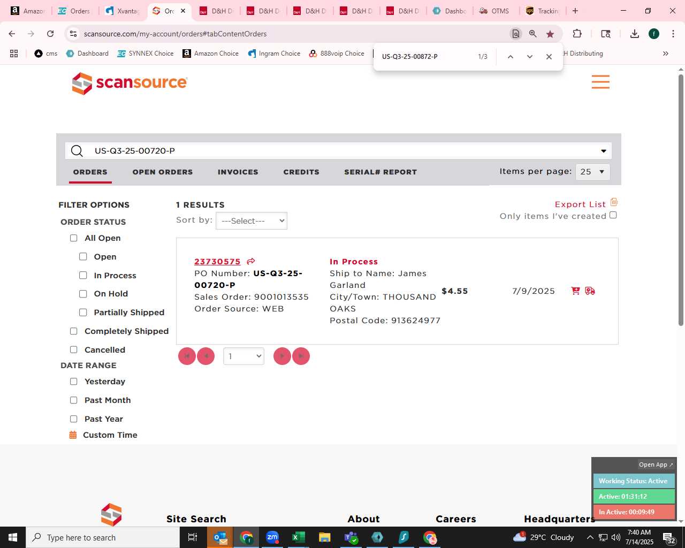This screenshot has width=685, height=548.
Task: Click the find bar text field
Action: tap(425, 56)
